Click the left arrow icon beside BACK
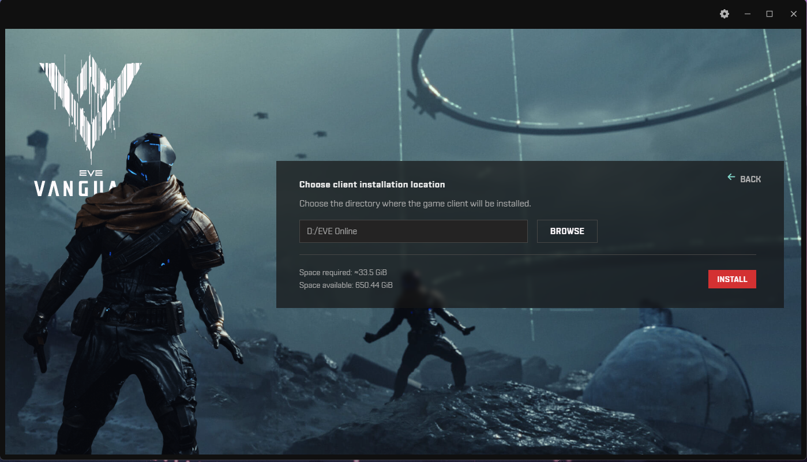 click(x=731, y=177)
